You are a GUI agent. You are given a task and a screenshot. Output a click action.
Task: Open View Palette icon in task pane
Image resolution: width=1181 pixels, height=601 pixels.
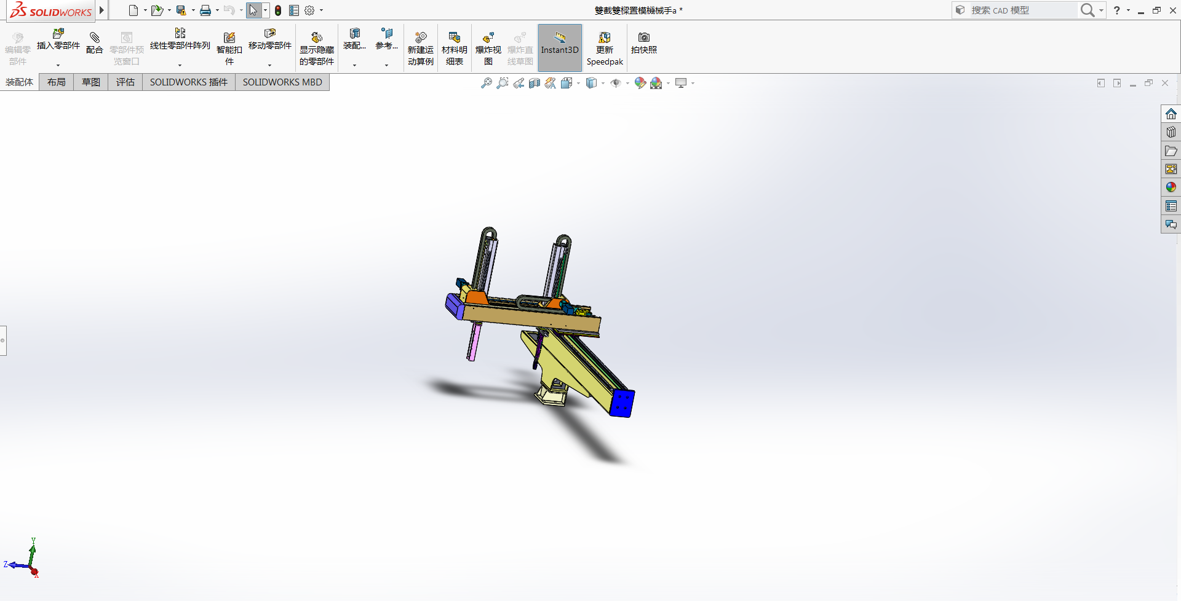(x=1171, y=169)
